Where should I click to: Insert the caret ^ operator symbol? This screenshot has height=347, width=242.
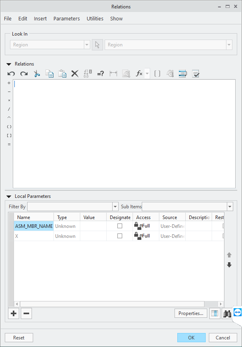9,118
